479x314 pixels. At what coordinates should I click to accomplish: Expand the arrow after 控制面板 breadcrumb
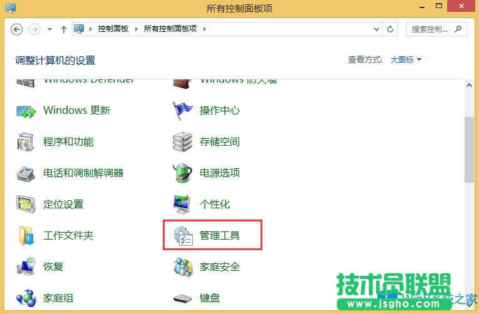coord(136,29)
